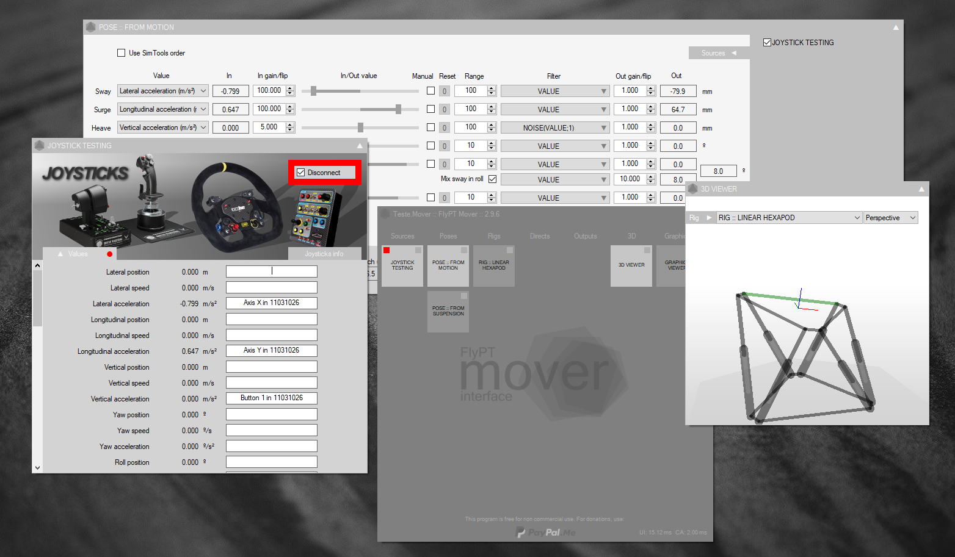Open the JOYSTICK TESTING module tile
This screenshot has height=557, width=955.
coord(402,265)
